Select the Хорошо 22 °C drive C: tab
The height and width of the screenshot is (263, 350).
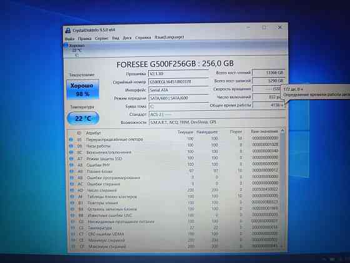click(75, 50)
